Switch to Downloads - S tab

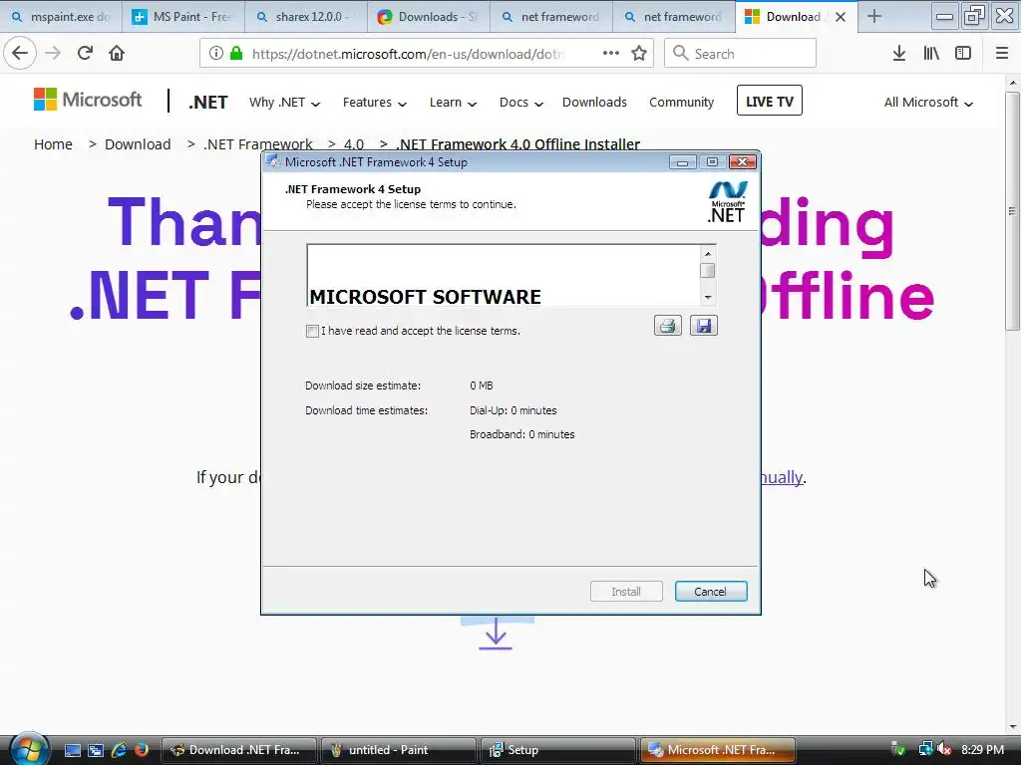(x=429, y=17)
